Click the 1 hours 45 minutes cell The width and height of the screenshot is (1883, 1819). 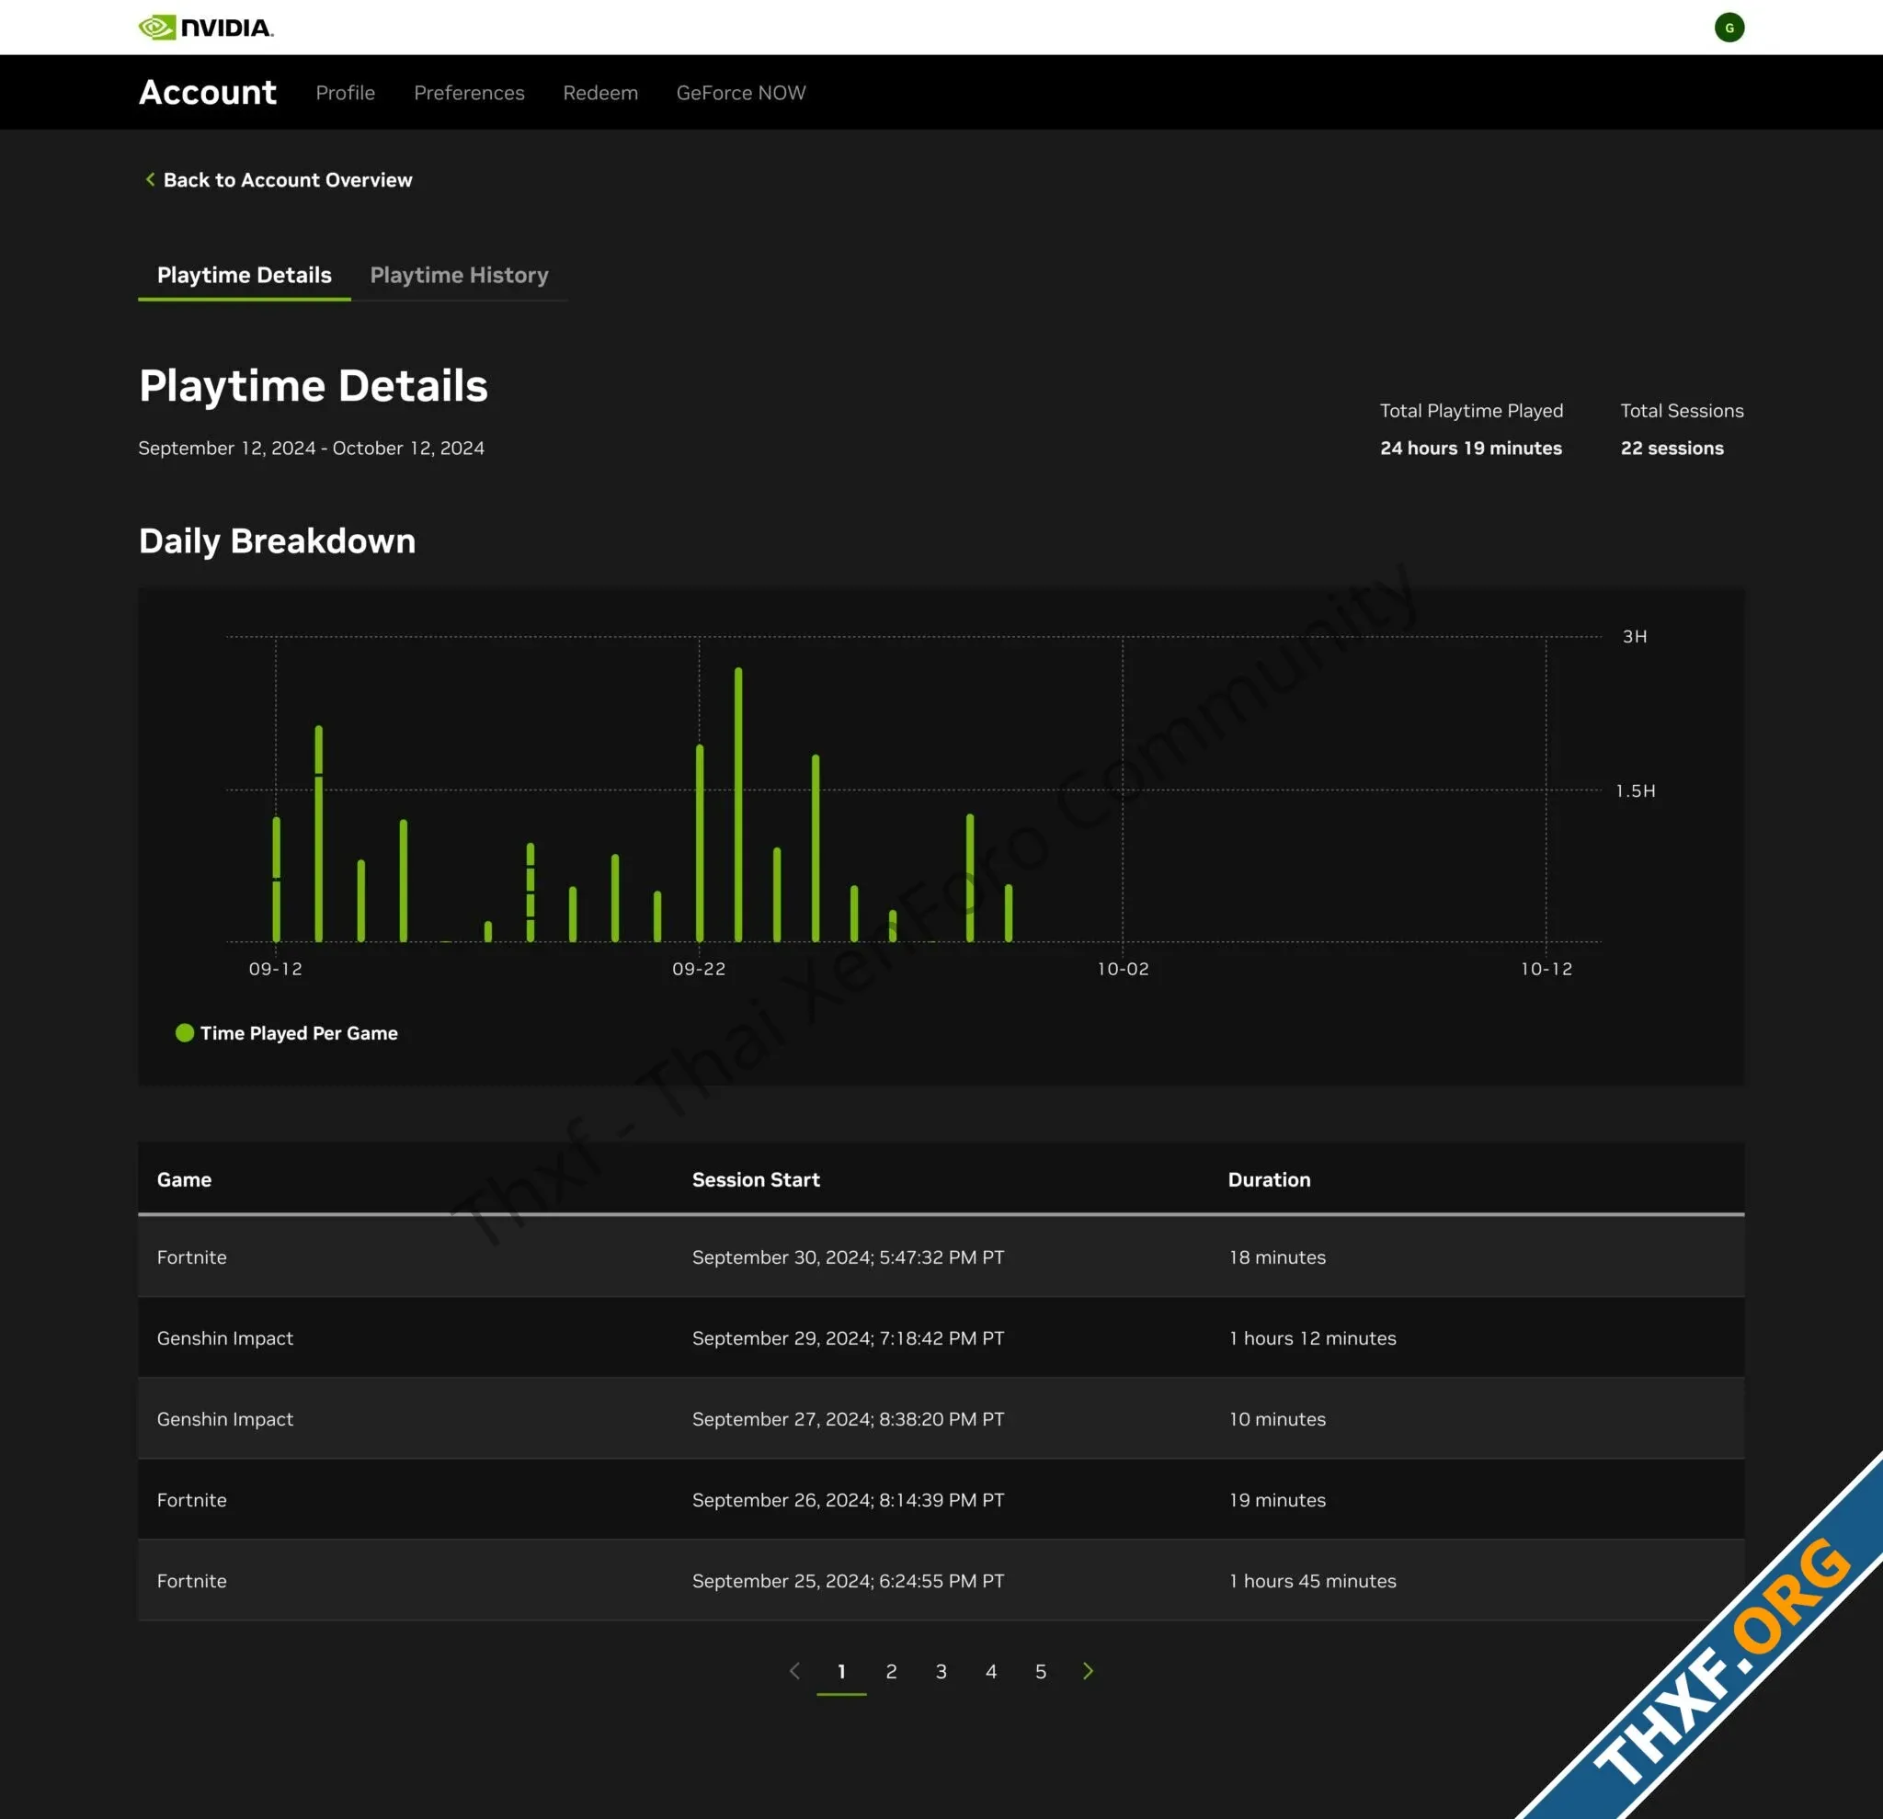(x=1312, y=1580)
